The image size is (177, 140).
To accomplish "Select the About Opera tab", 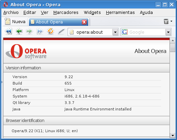I will (x=58, y=22).
